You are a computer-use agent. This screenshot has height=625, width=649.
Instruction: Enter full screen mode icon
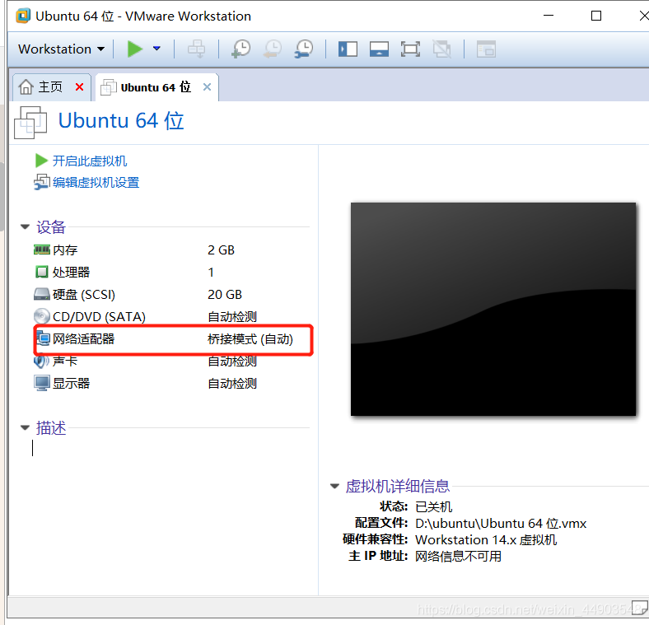[x=410, y=49]
